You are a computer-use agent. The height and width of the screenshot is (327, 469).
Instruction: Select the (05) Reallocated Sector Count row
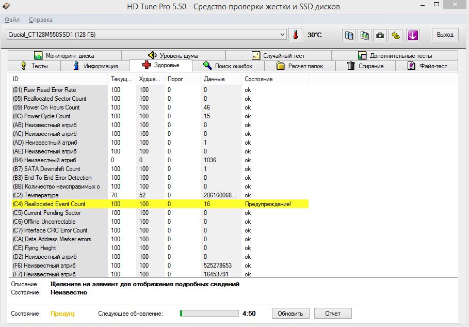coord(159,99)
